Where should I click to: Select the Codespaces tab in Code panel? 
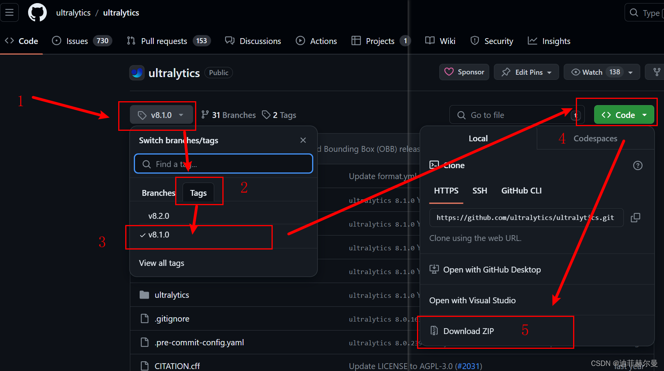[595, 138]
